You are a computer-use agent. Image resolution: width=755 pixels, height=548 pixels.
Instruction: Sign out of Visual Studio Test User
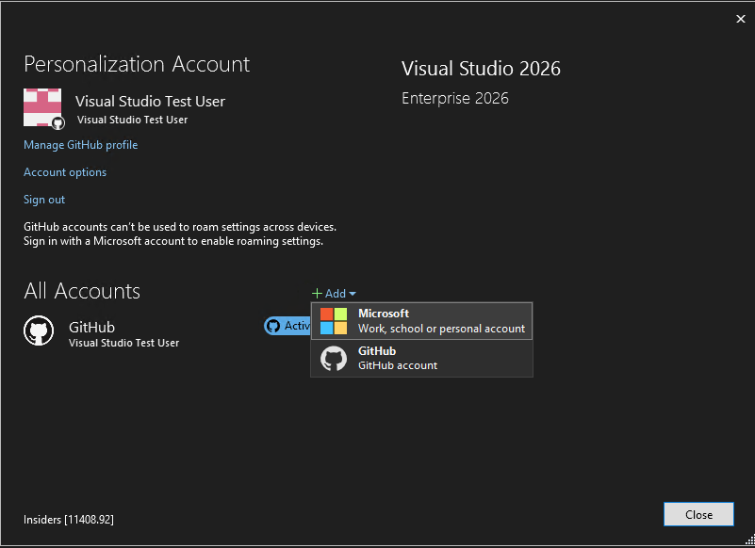click(x=43, y=199)
